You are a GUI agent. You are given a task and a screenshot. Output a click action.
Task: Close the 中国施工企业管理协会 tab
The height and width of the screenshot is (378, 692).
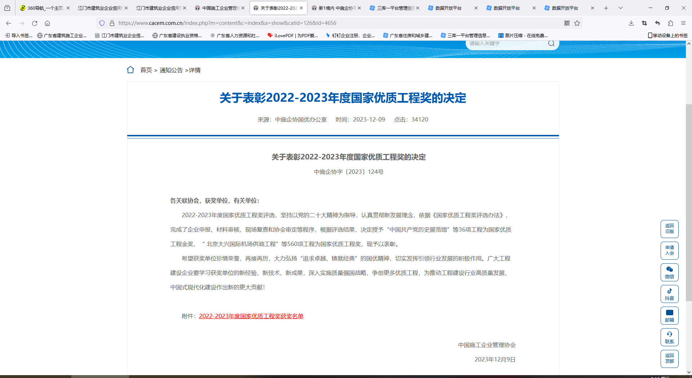[243, 8]
